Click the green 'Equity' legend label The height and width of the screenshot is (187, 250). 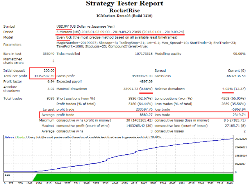(21, 137)
